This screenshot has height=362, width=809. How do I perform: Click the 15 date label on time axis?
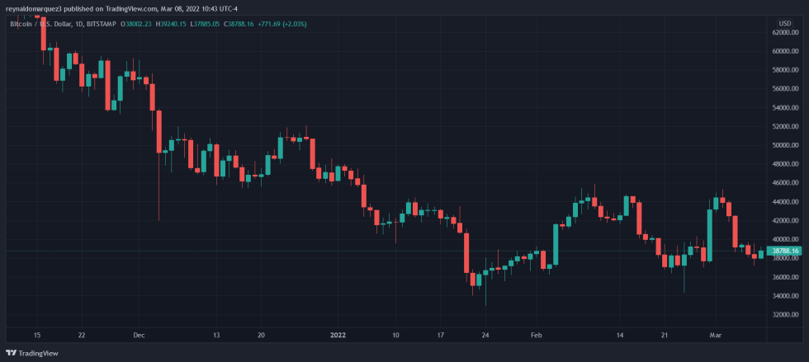click(x=36, y=335)
